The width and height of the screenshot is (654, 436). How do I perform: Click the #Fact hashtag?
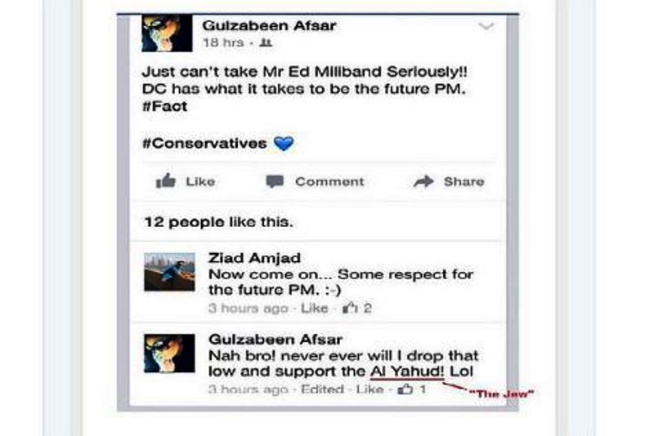(165, 106)
